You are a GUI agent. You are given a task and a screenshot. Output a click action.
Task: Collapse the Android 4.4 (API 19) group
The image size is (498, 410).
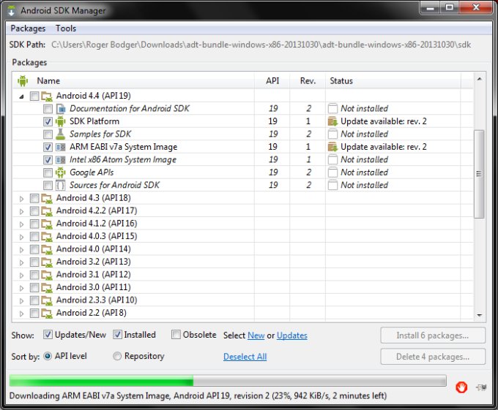21,96
